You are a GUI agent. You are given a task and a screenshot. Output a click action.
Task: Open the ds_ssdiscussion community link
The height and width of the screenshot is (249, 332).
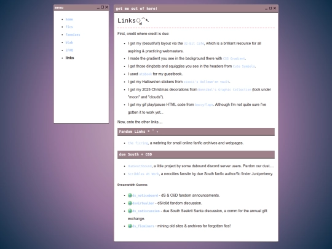click(x=146, y=211)
